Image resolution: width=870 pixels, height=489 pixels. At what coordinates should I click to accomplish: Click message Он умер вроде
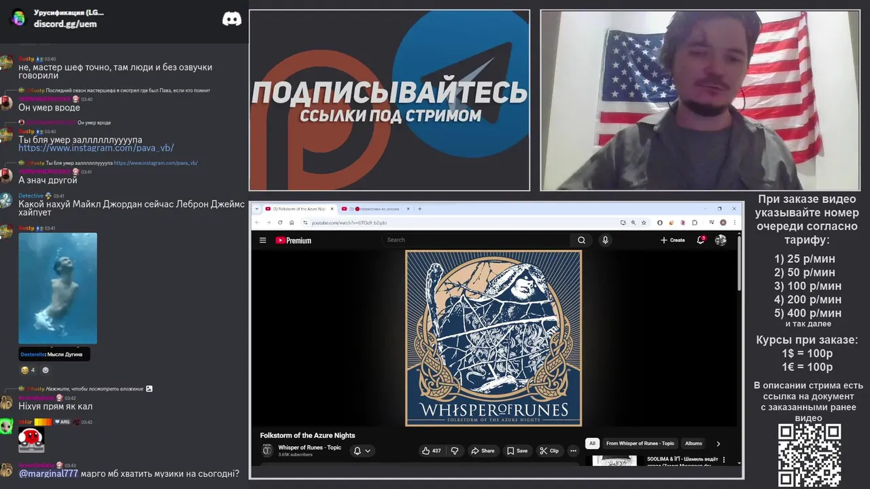click(49, 107)
